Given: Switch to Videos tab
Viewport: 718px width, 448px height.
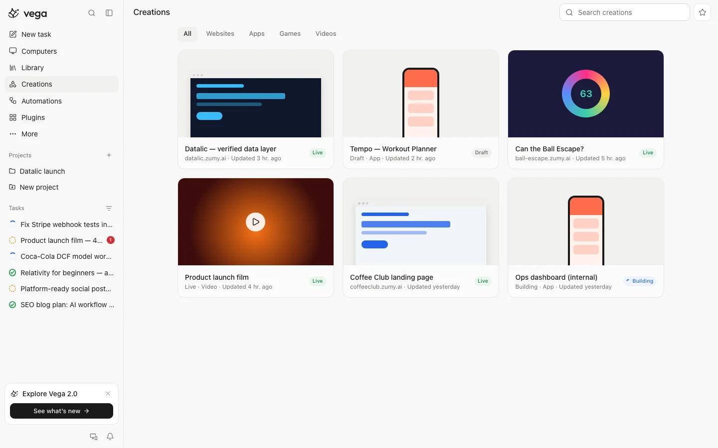Looking at the screenshot, I should [x=326, y=34].
